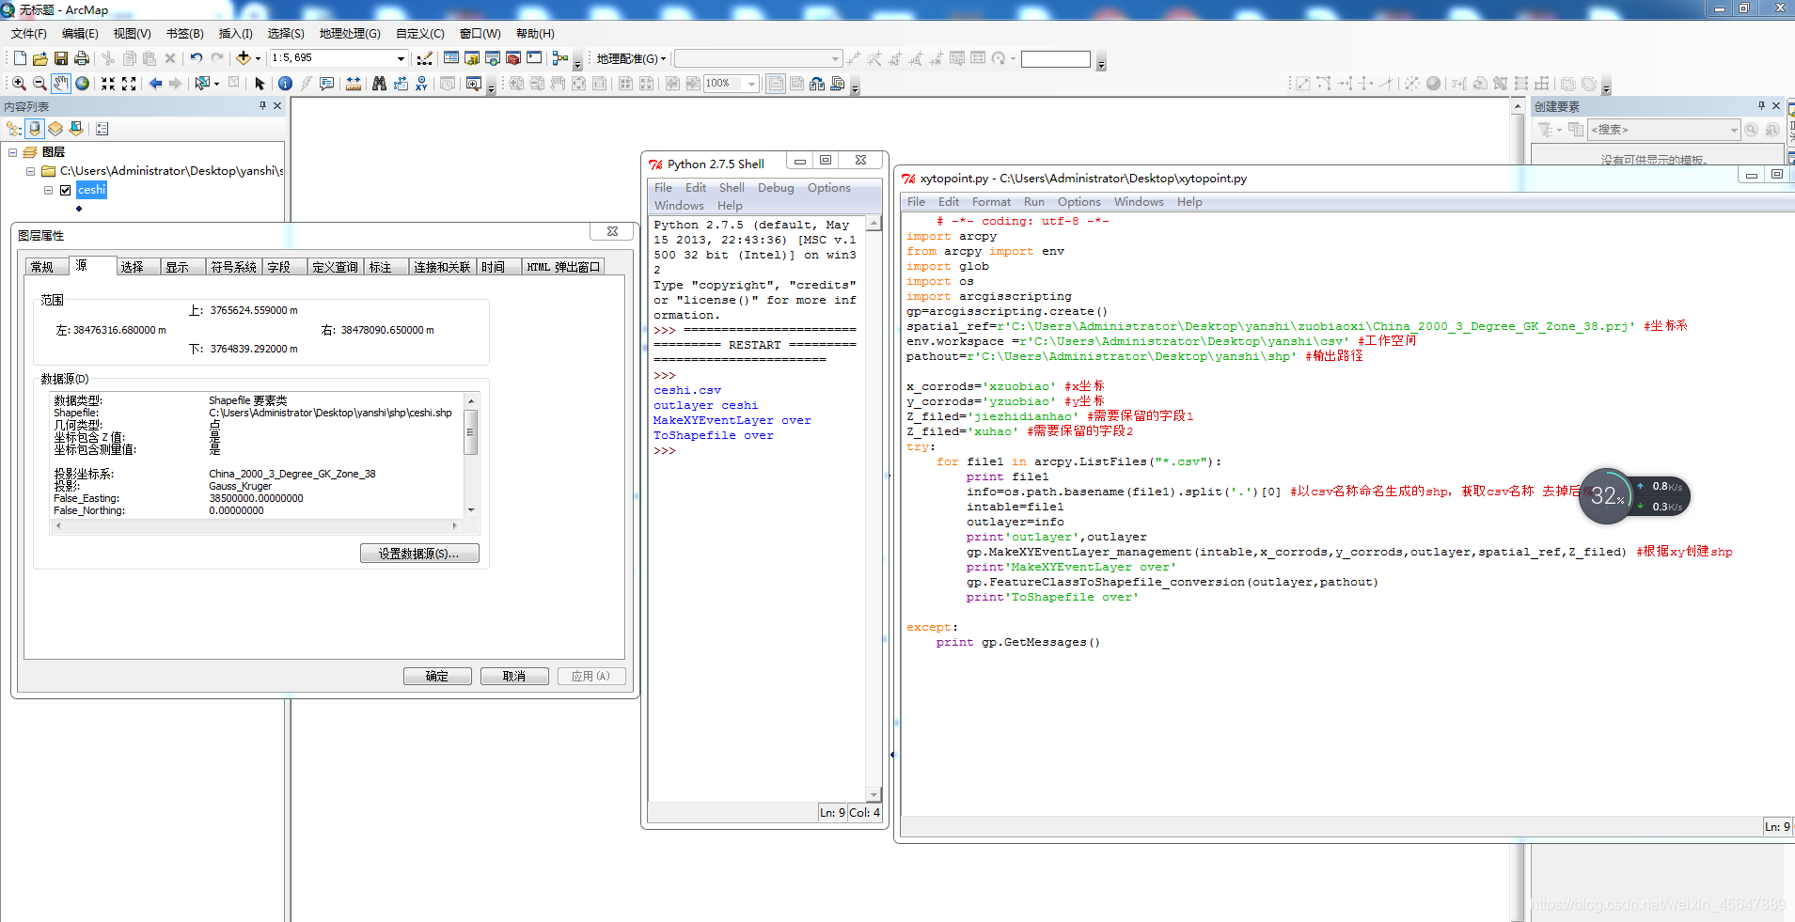Click the 应用(A) button

tap(591, 676)
